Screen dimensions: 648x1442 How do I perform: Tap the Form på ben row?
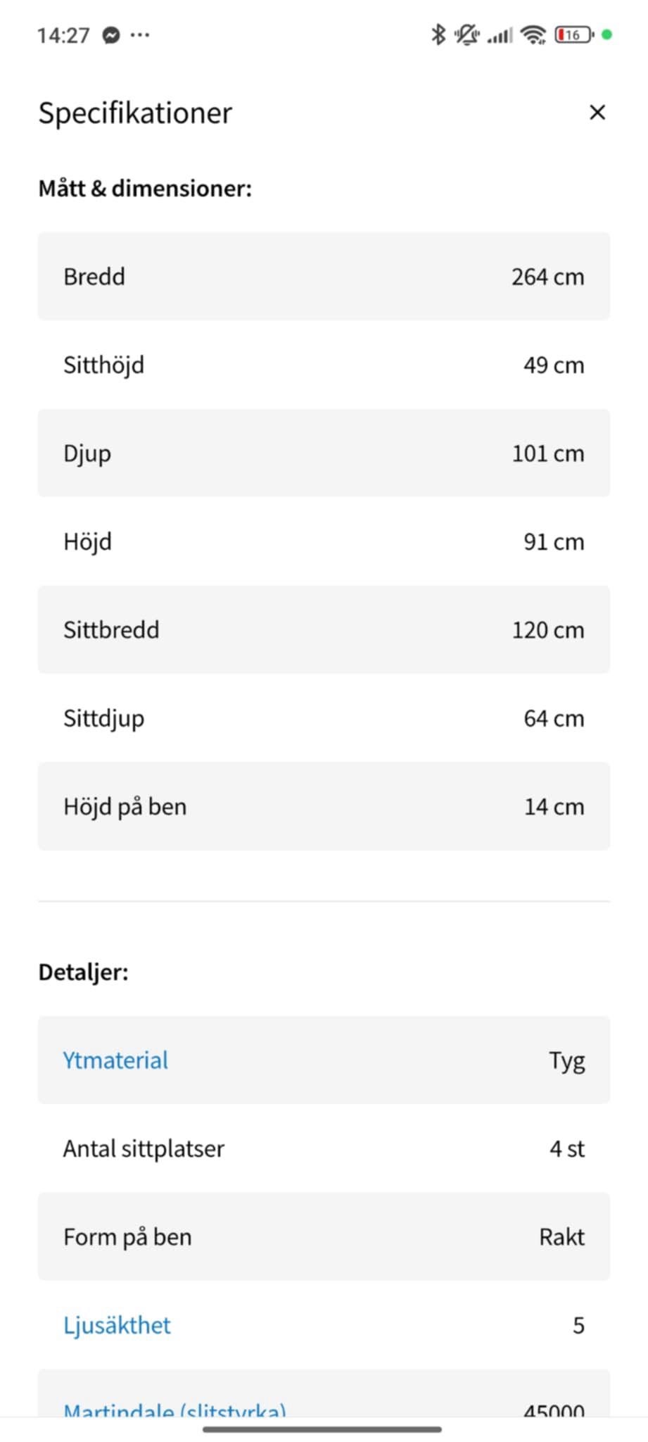pyautogui.click(x=324, y=1237)
